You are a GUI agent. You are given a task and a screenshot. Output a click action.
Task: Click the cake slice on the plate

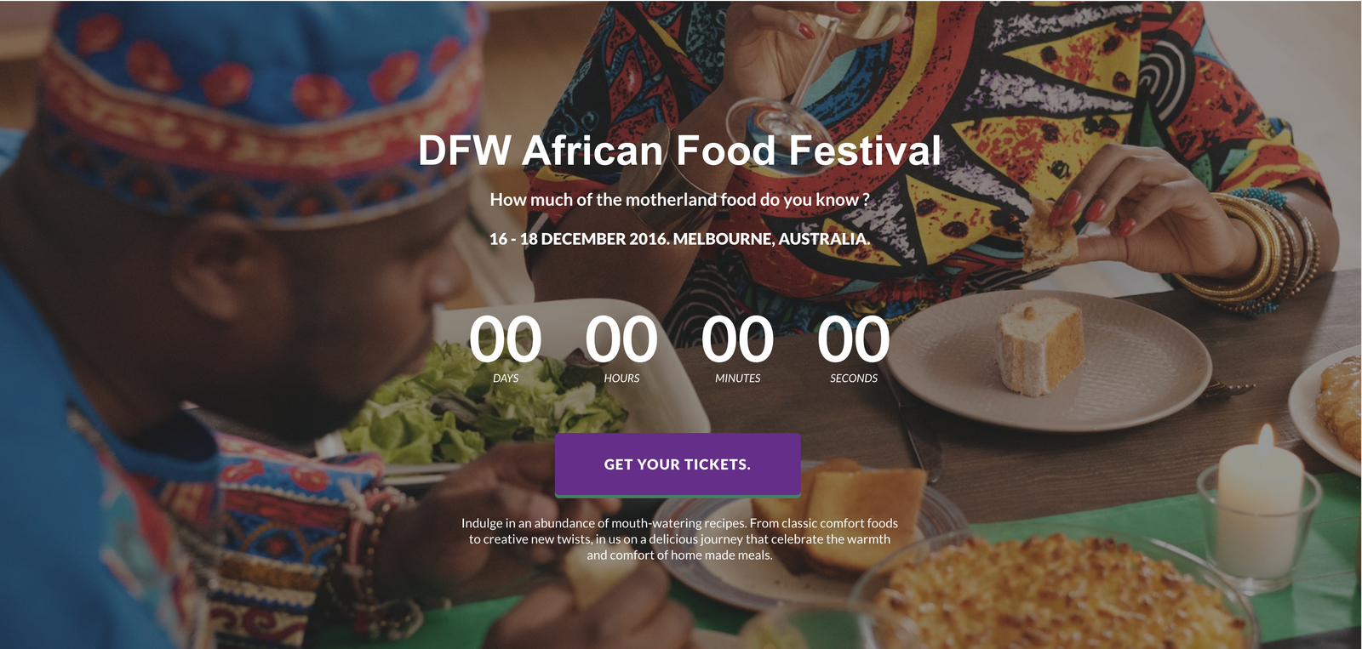coord(1039,347)
